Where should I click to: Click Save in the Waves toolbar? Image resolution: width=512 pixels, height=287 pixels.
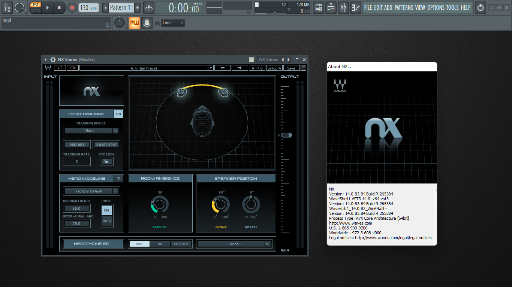pos(291,68)
